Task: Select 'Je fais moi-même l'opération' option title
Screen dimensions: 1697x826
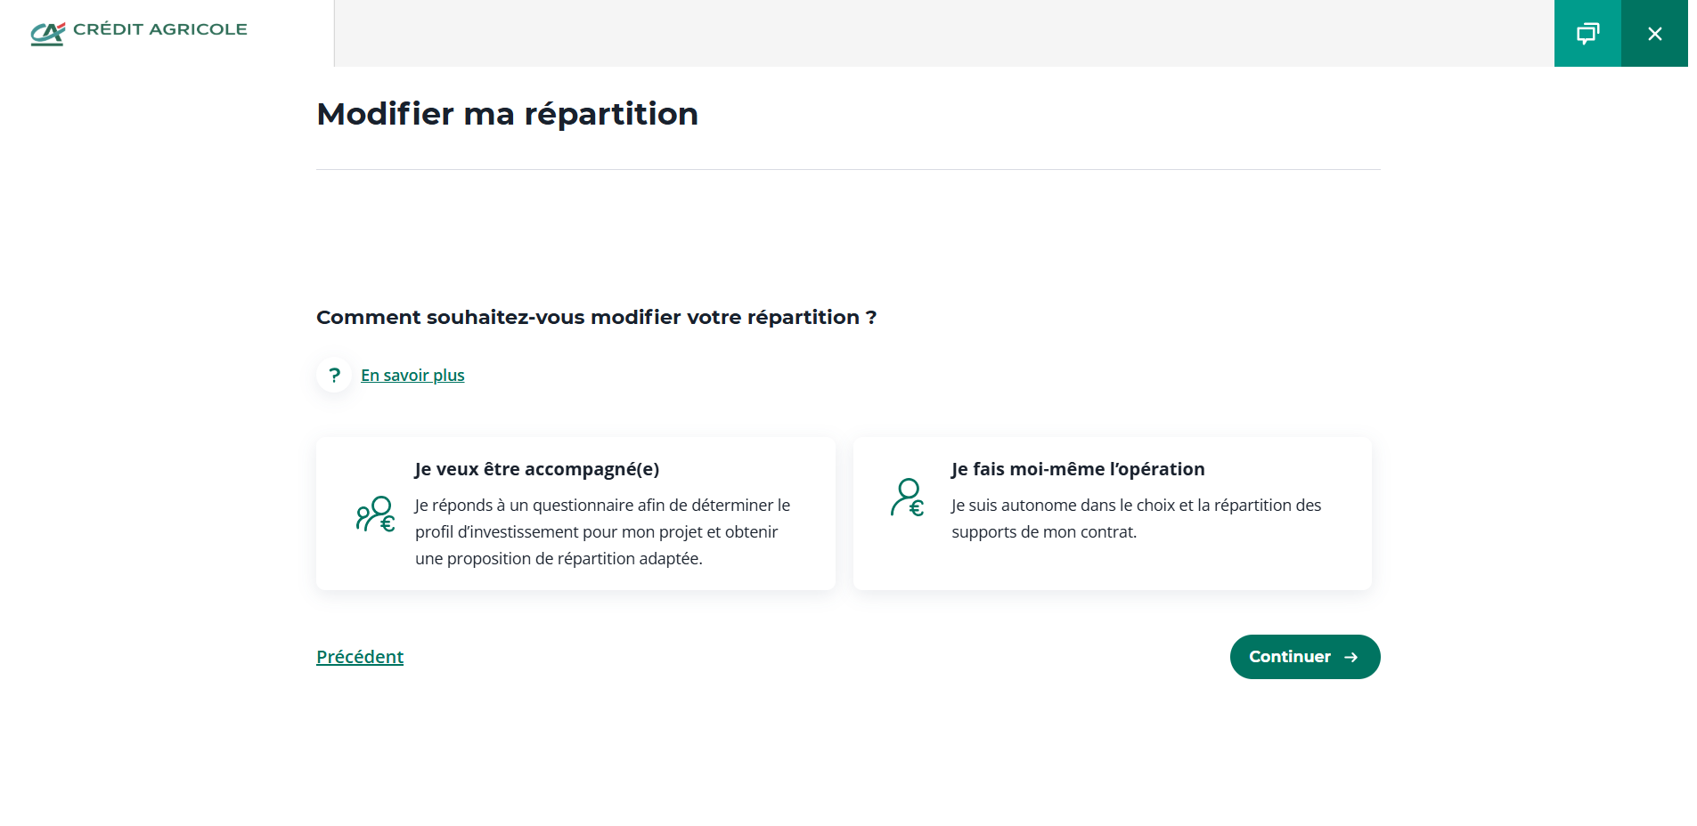Action: click(x=1077, y=469)
